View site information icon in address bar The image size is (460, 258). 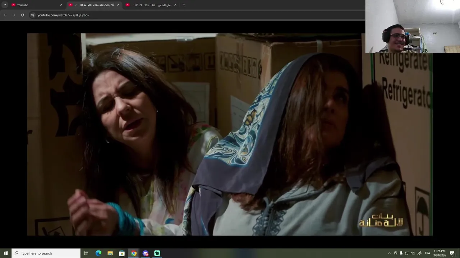33,15
